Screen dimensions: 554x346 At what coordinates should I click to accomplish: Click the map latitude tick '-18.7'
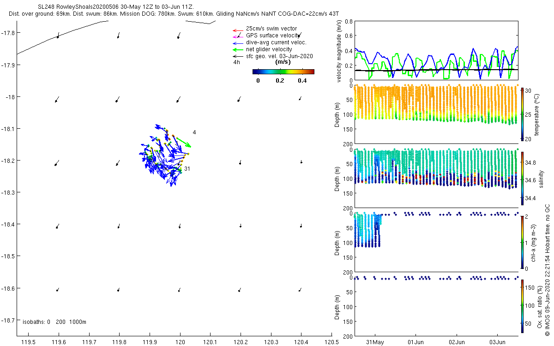(x=9, y=320)
